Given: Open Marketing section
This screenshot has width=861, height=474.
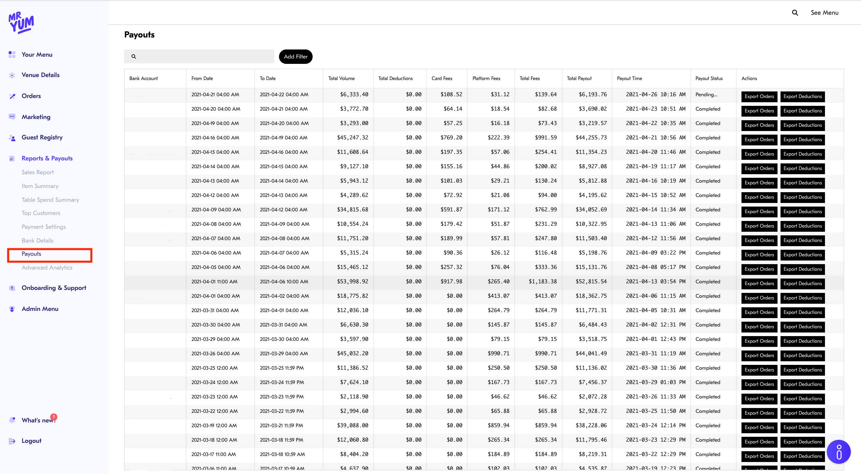Looking at the screenshot, I should coord(36,117).
